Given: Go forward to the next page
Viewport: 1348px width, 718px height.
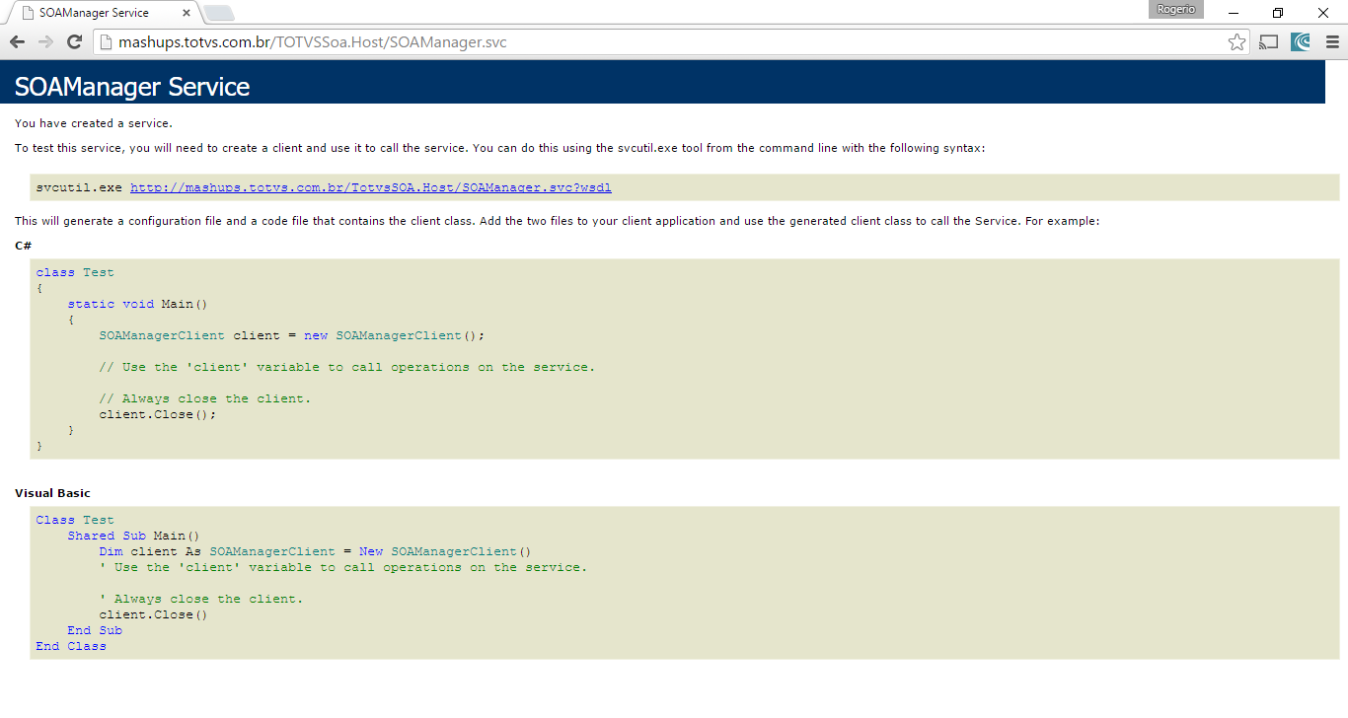Looking at the screenshot, I should tap(45, 42).
